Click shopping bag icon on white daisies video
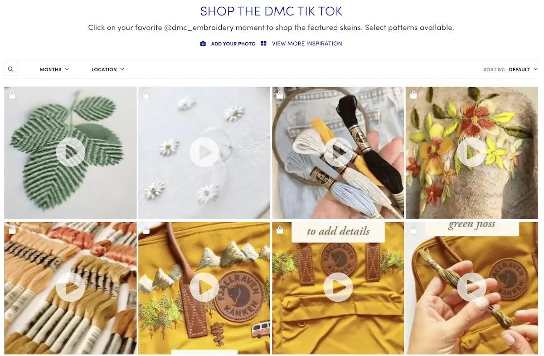The height and width of the screenshot is (356, 544). tap(146, 95)
